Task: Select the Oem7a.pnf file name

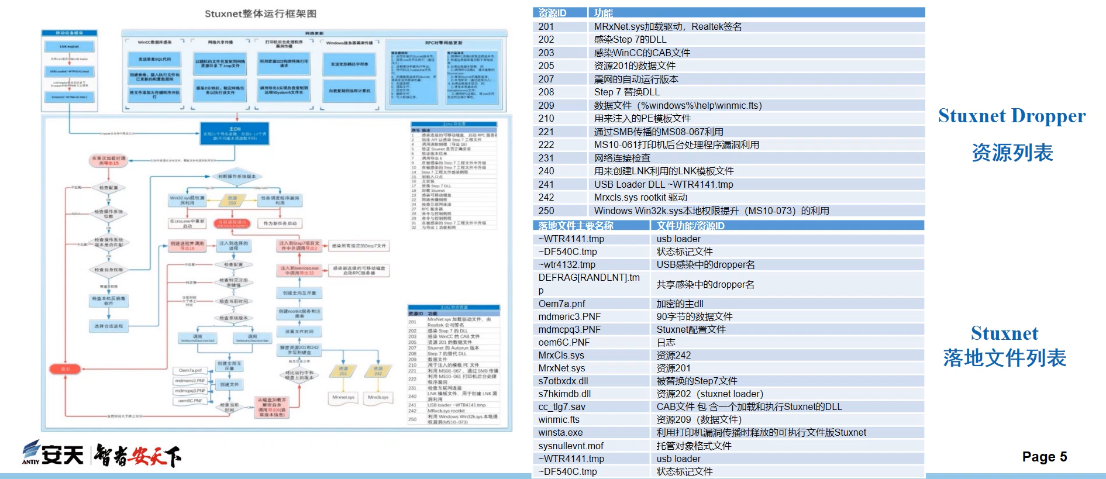Action: [x=561, y=304]
